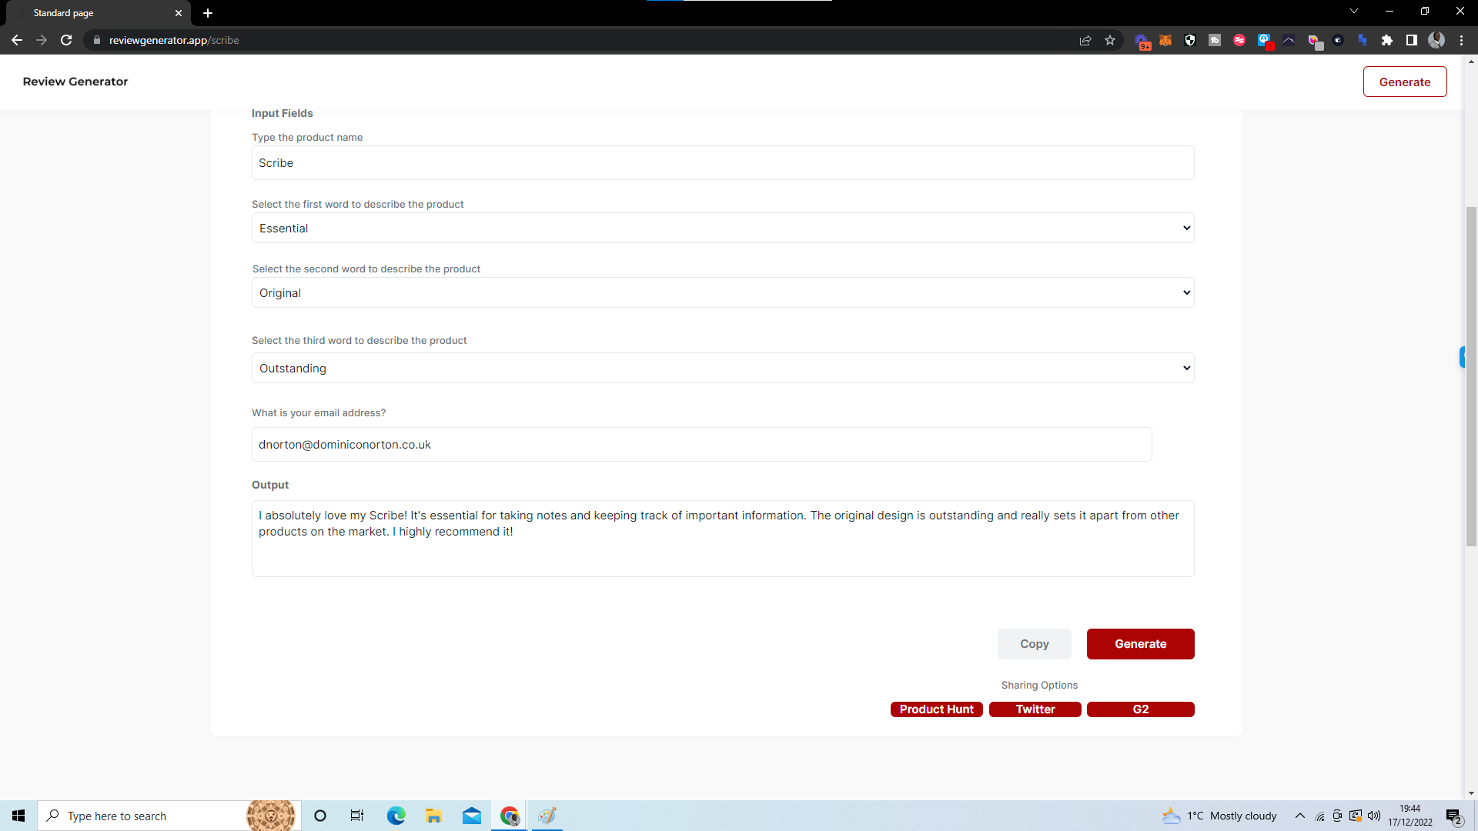Open the Chrome three-dot menu
The image size is (1478, 831).
(x=1461, y=40)
